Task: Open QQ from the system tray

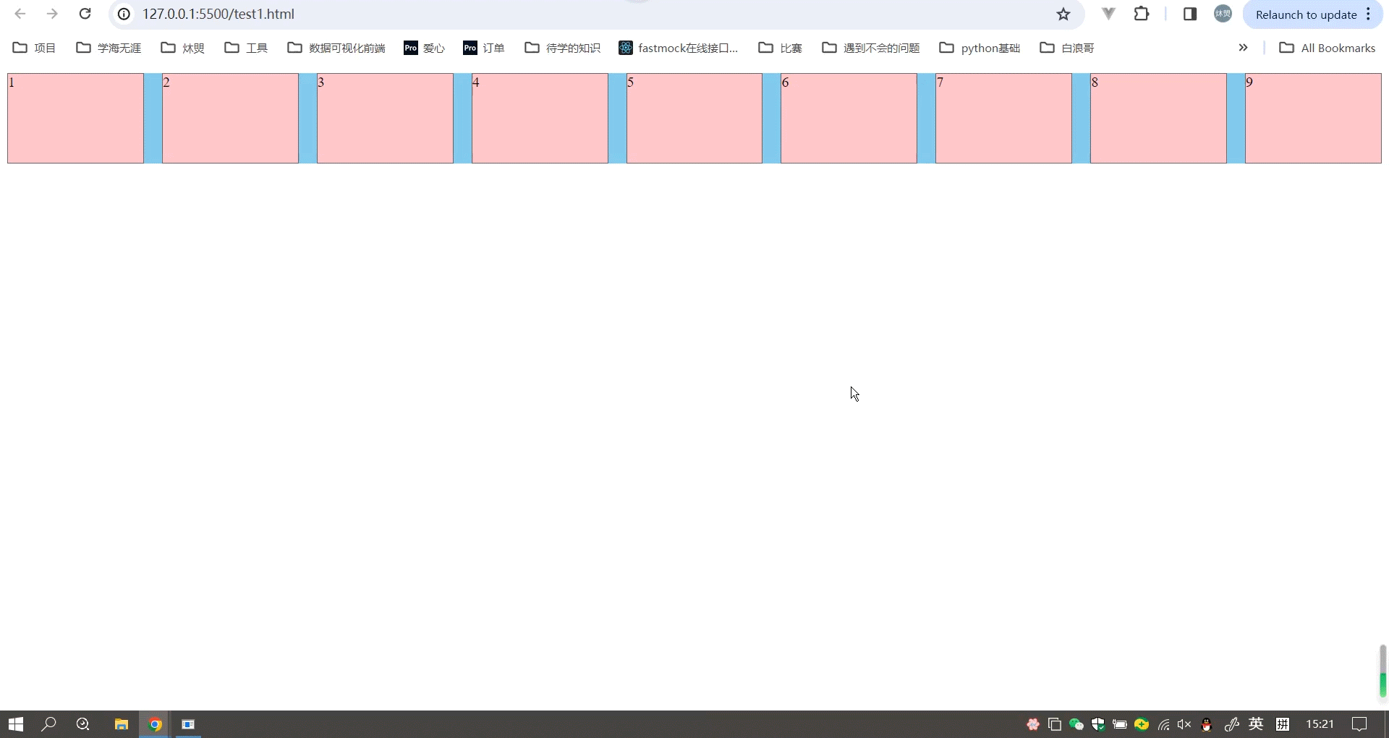Action: tap(1207, 724)
